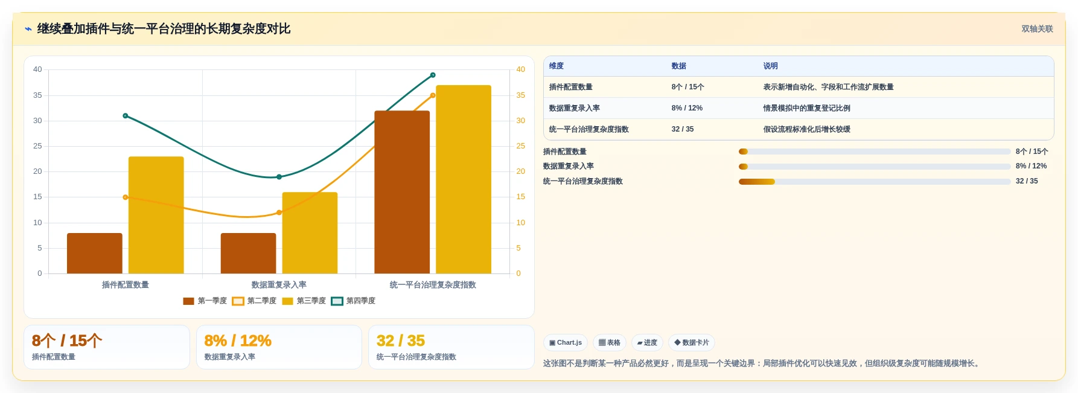1078x393 pixels.
Task: Click the progress label 统一平台治理复杂度指数
Action: click(583, 181)
